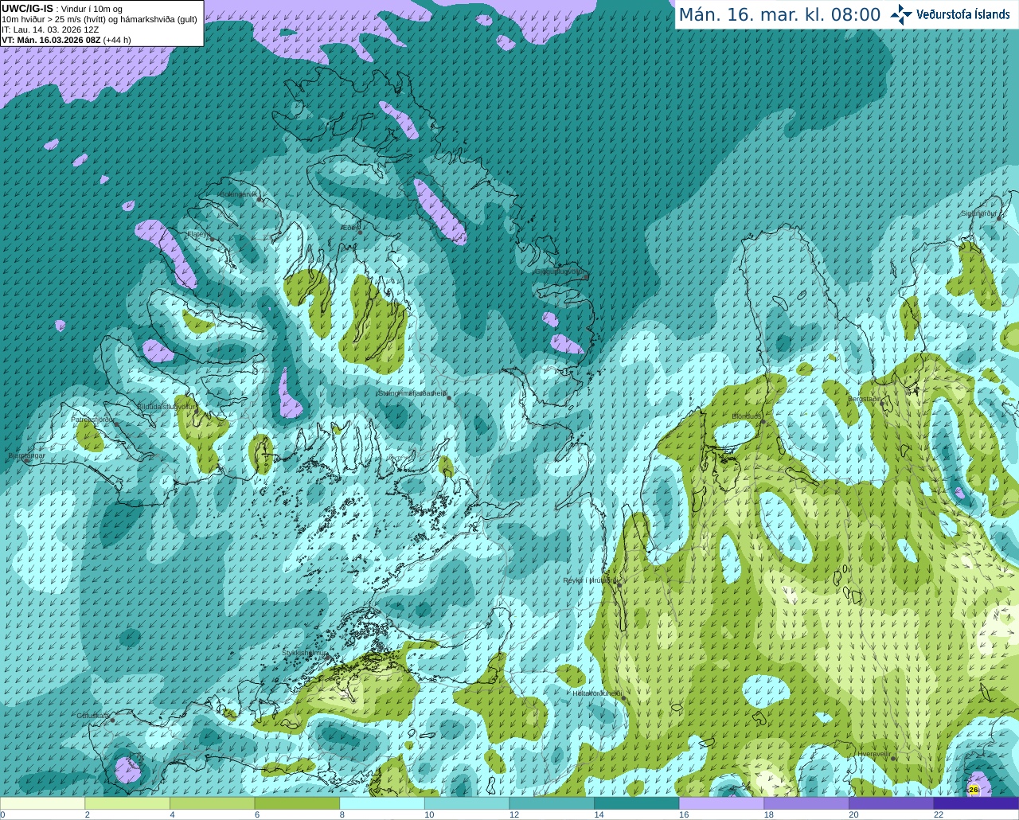Click the dark purple legend swatch above 22
1019x820 pixels.
click(x=976, y=803)
